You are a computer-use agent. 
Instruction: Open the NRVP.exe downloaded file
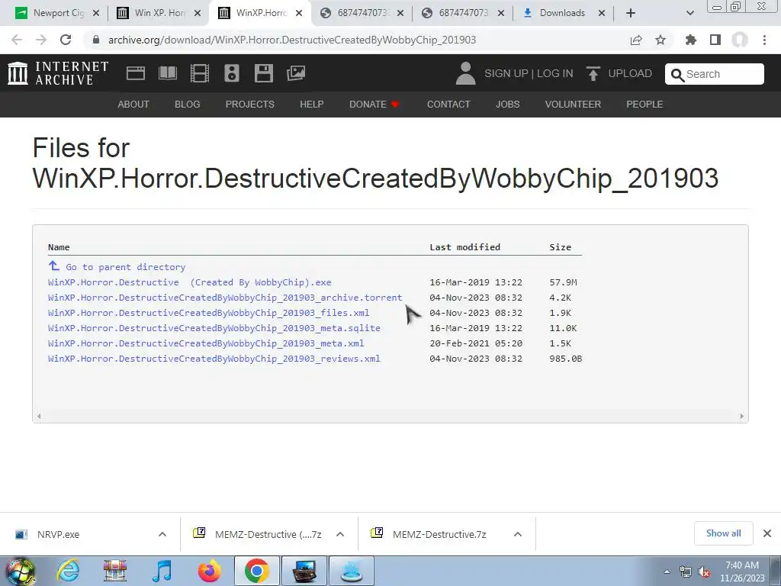(58, 534)
